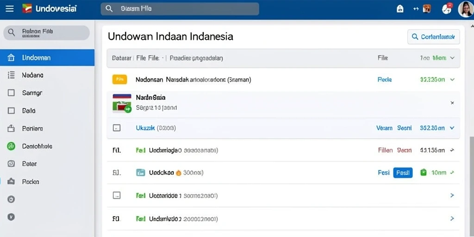Open the NadnSaia flag thumbnail

122,103
